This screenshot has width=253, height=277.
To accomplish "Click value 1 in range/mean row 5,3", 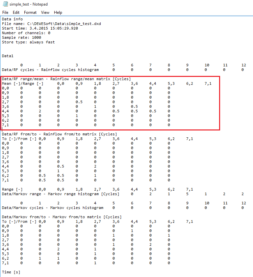I will [x=77, y=116].
